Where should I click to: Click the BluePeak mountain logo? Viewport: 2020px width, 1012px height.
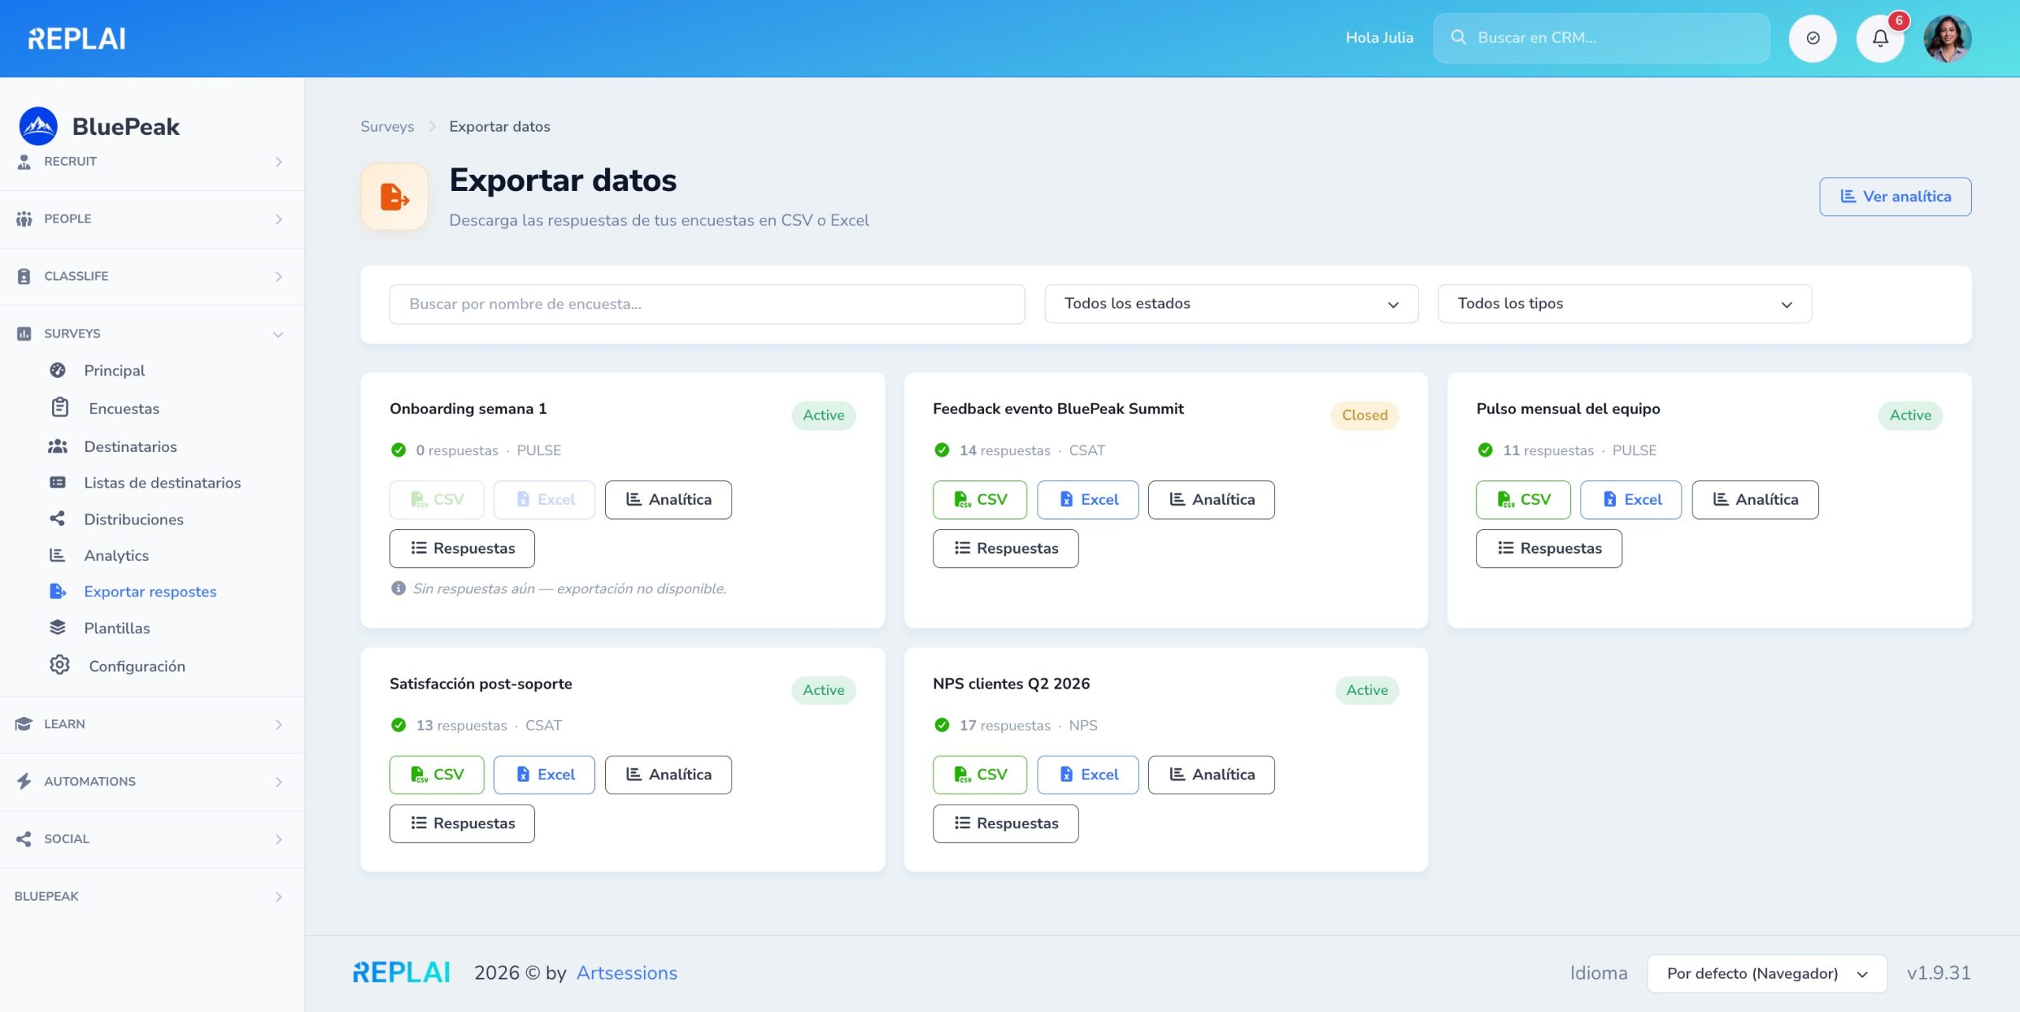(x=38, y=126)
